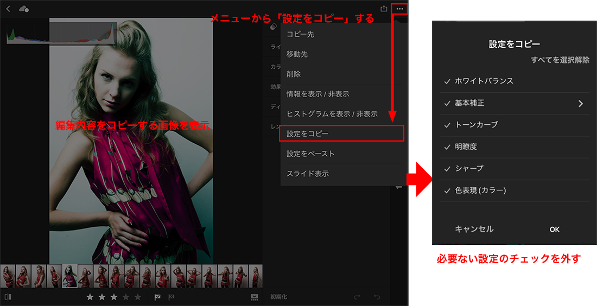Uncheck the シャープ setting
The width and height of the screenshot is (597, 306).
point(447,169)
